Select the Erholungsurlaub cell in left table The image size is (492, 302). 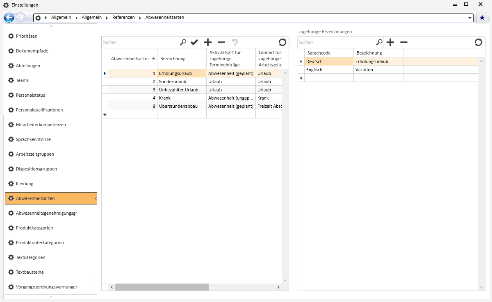(182, 73)
